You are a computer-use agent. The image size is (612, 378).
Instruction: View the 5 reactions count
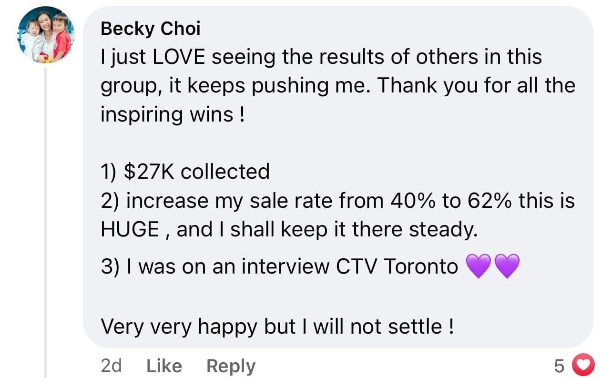pyautogui.click(x=560, y=366)
